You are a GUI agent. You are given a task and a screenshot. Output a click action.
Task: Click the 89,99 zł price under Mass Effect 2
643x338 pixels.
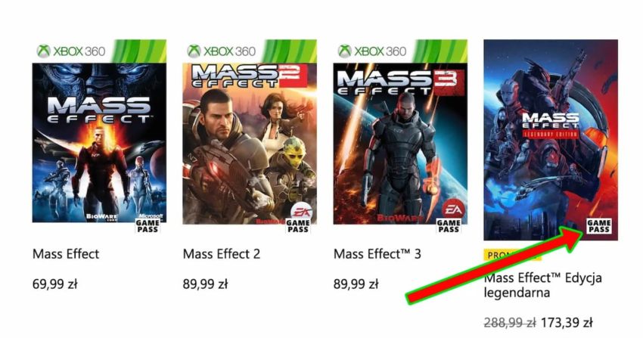[205, 284]
